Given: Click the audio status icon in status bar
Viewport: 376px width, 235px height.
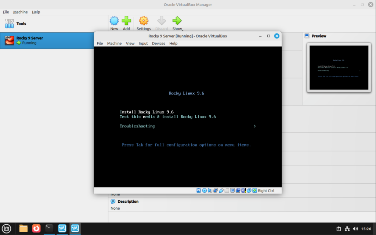Looking at the screenshot, I should point(210,190).
